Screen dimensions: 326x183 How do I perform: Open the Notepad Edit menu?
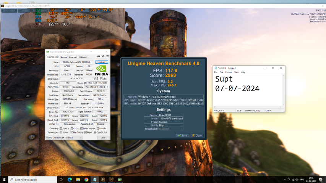pyautogui.click(x=221, y=72)
